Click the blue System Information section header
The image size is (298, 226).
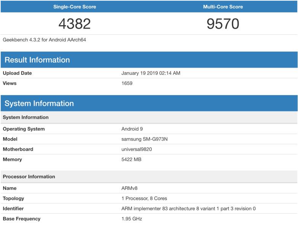click(39, 103)
